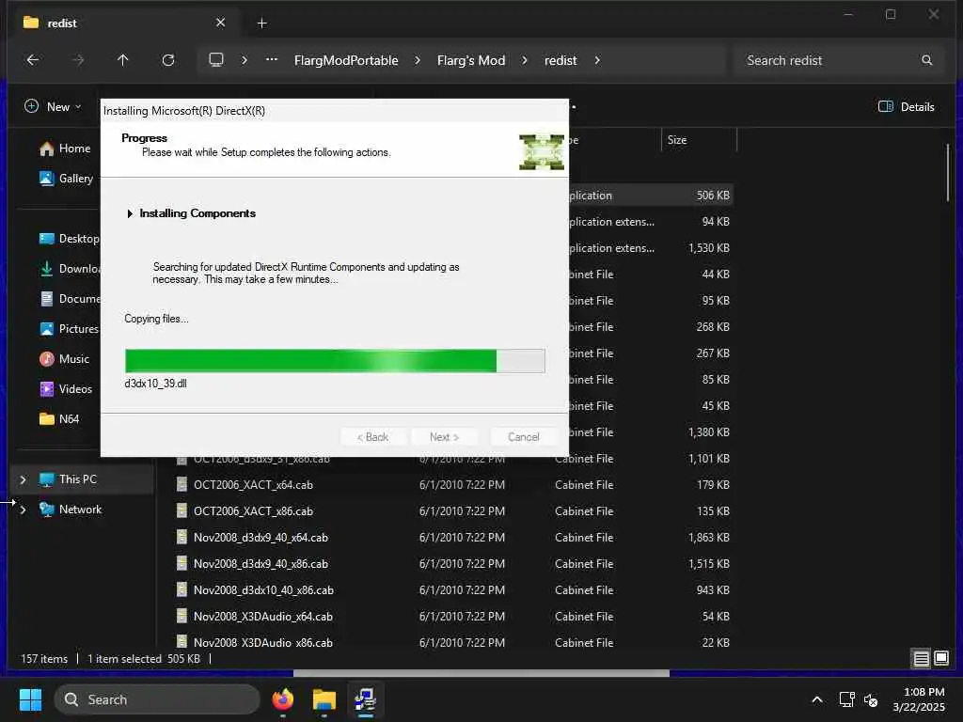Click the search magnifier icon
963x722 pixels.
click(926, 60)
